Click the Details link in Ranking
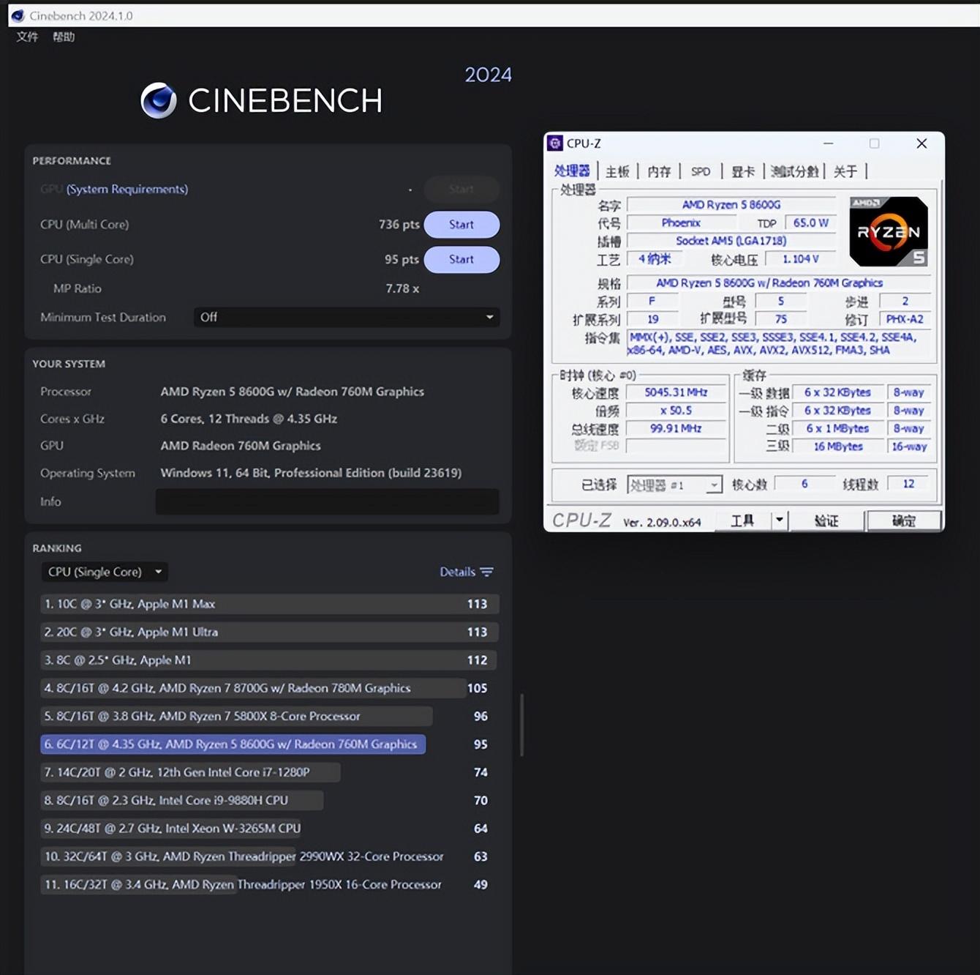This screenshot has width=980, height=975. 457,572
